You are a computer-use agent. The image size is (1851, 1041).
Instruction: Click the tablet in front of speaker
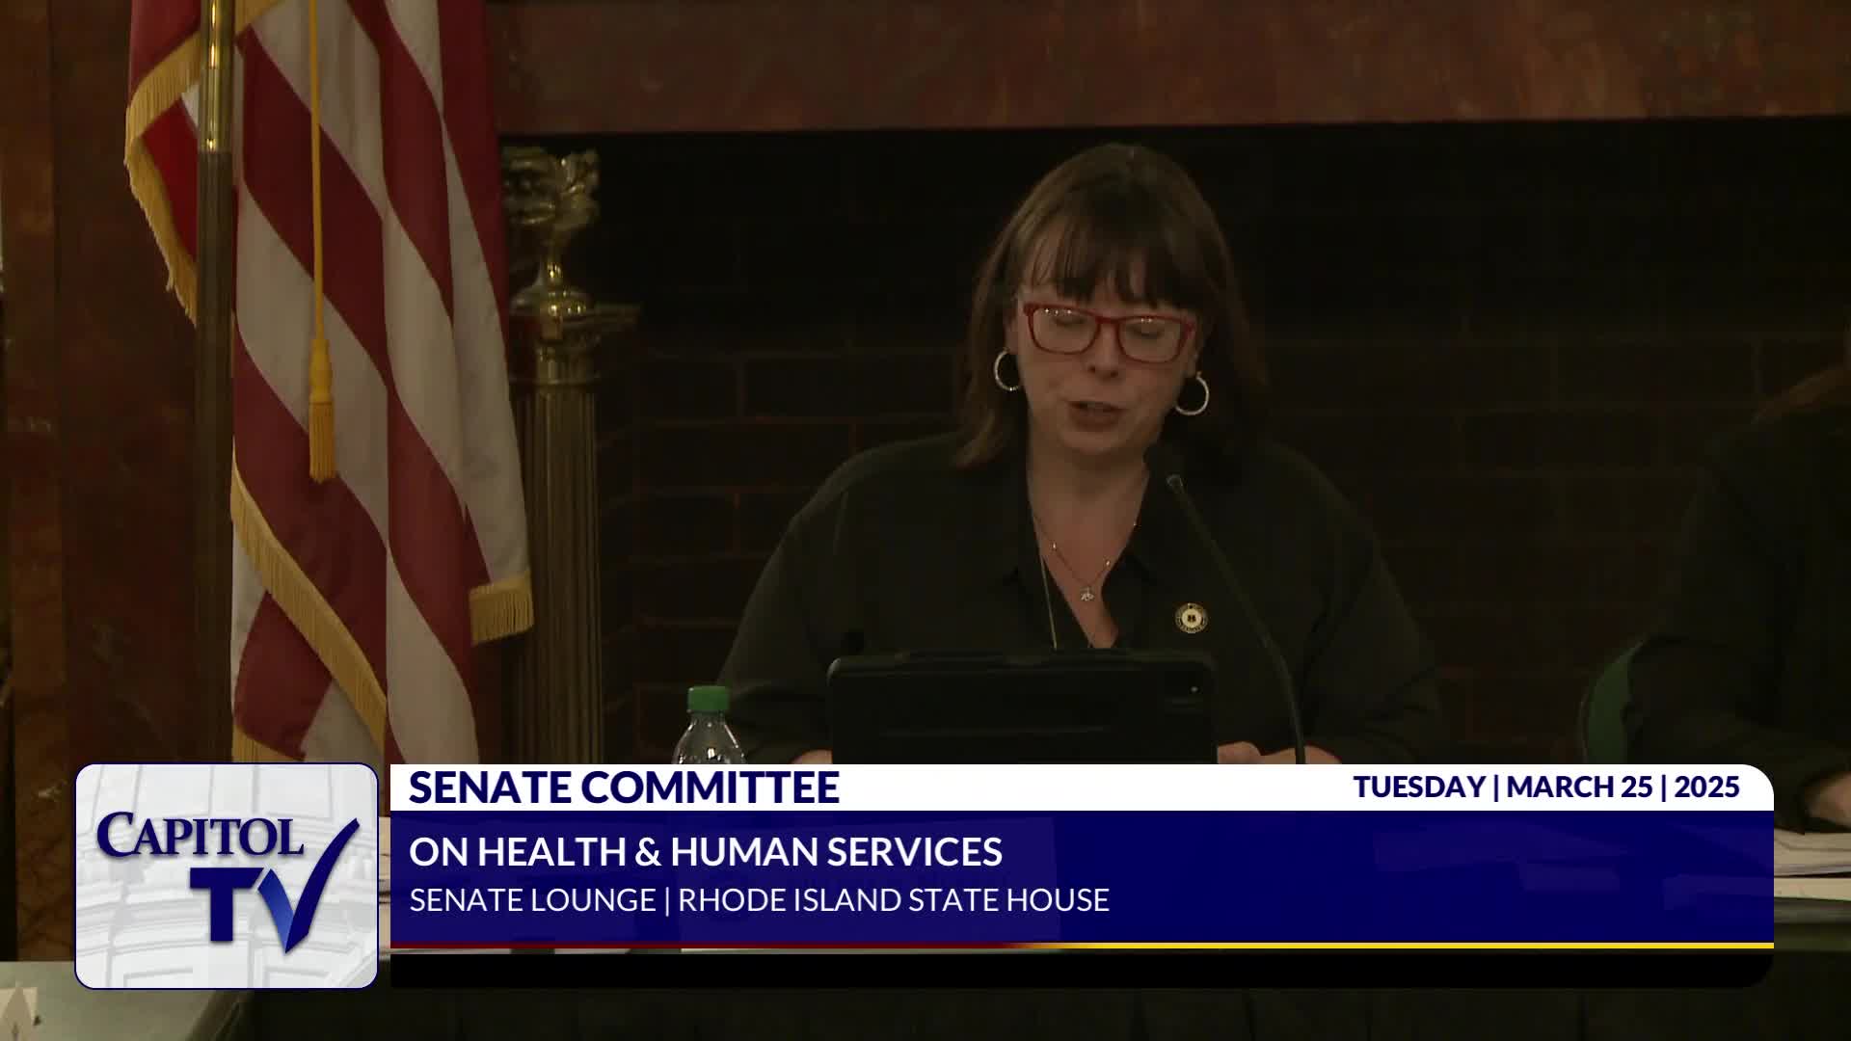point(1020,708)
